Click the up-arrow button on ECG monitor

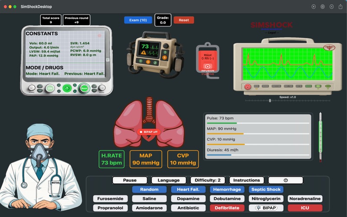click(288, 86)
